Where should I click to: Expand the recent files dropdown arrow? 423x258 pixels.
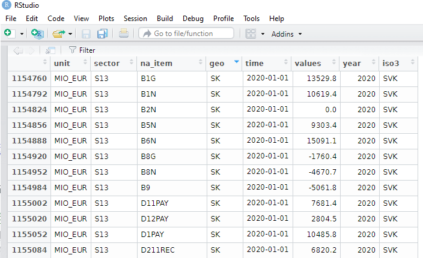70,34
